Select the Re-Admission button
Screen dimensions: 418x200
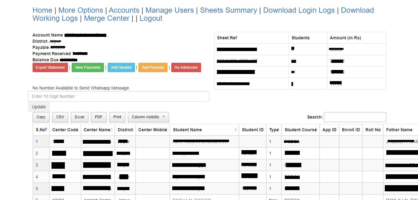coord(186,67)
